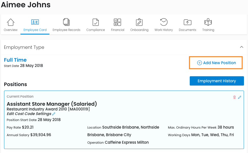Collapse the Employment Type section chevron
The height and width of the screenshot is (153, 248).
point(241,47)
